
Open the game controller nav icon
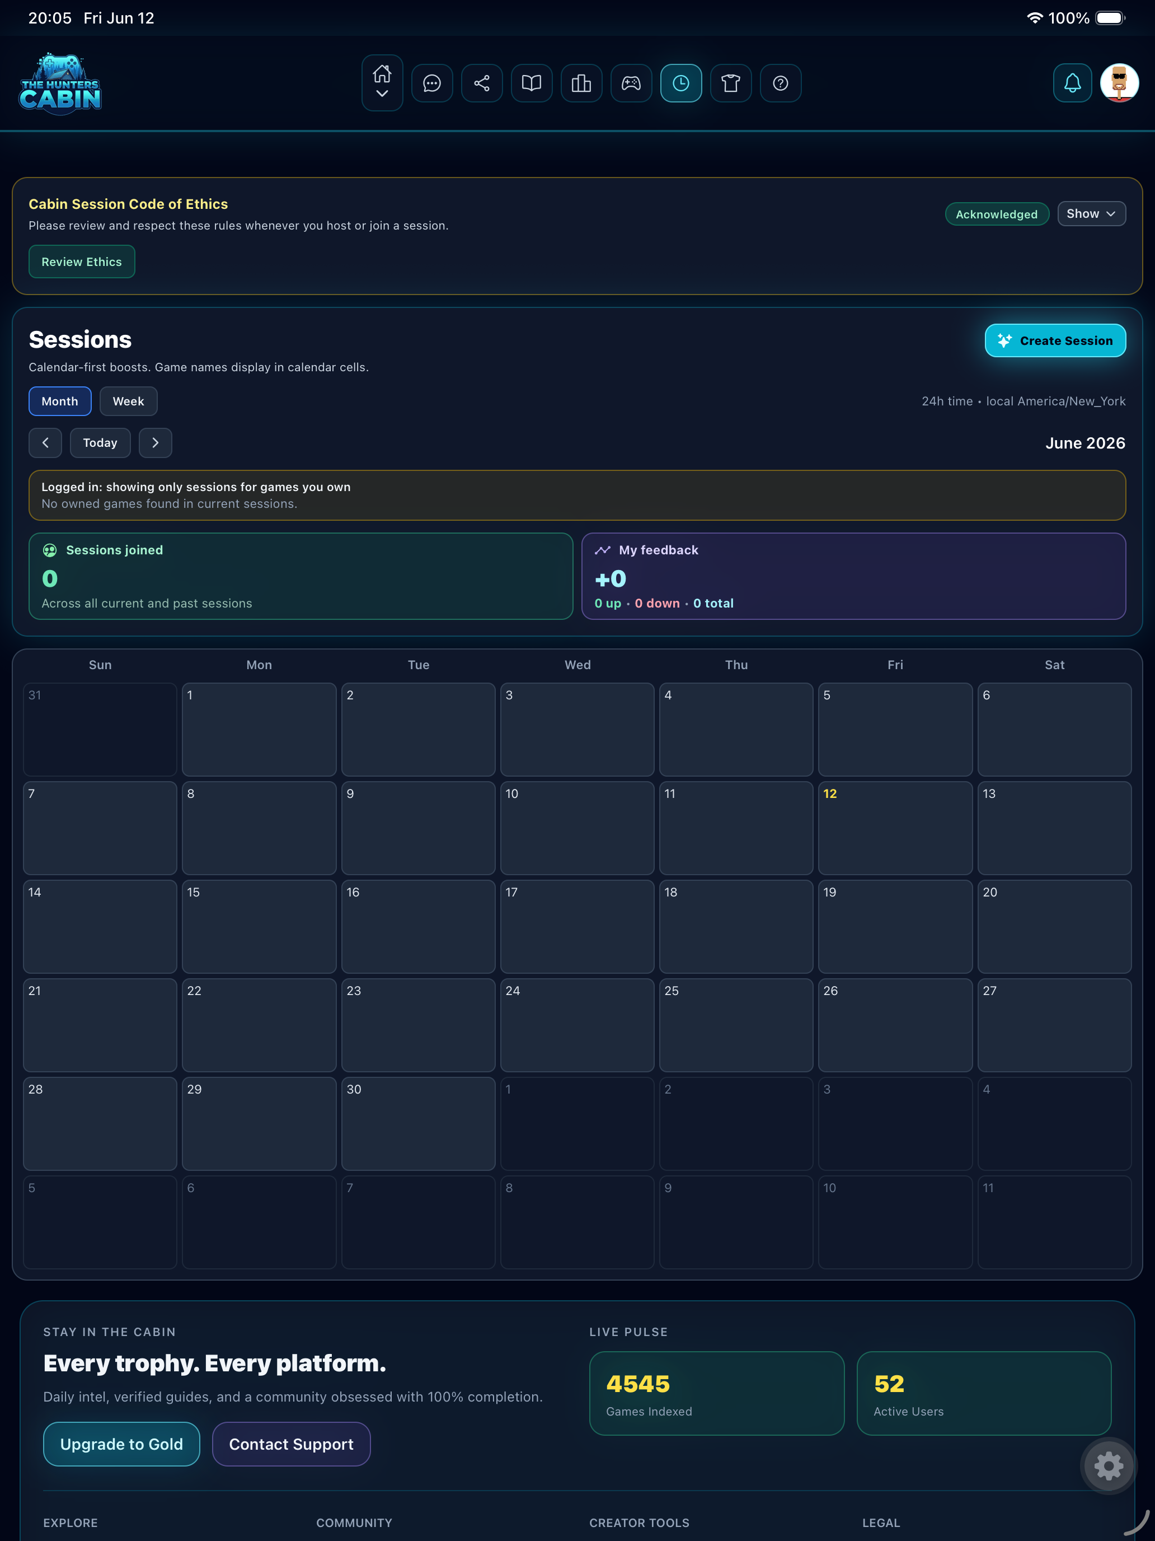click(631, 83)
